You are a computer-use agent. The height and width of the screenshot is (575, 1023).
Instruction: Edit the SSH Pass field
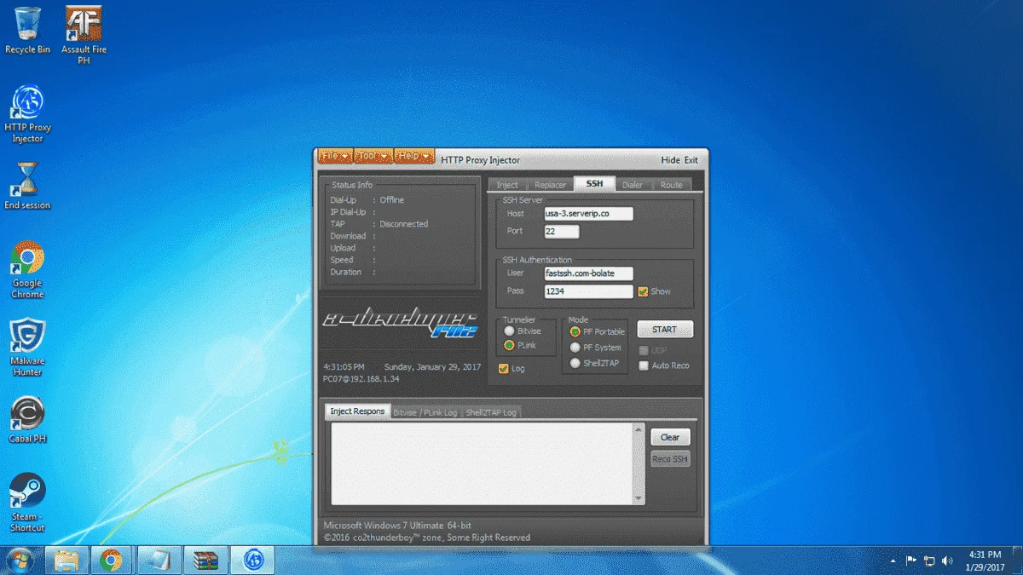click(588, 291)
